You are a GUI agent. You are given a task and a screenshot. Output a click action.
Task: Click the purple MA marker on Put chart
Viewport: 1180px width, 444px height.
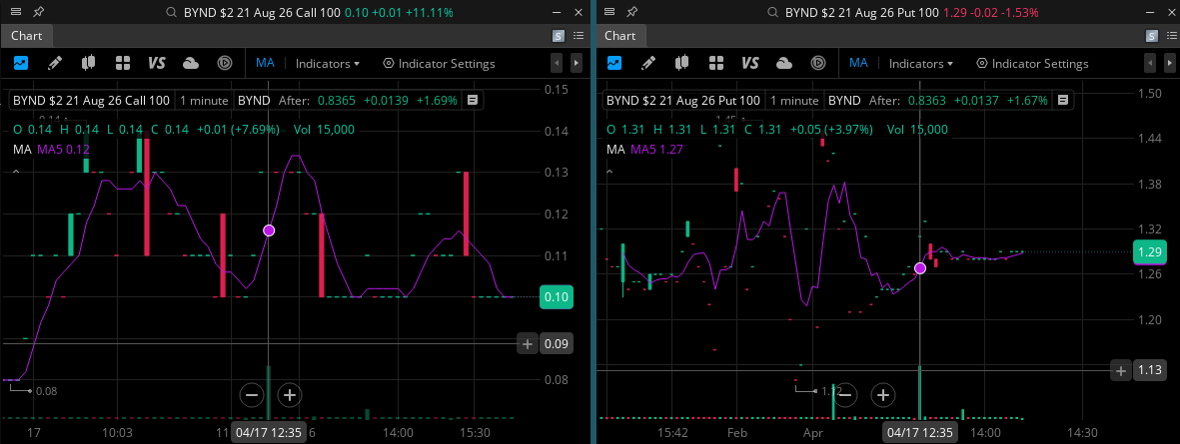[x=919, y=268]
